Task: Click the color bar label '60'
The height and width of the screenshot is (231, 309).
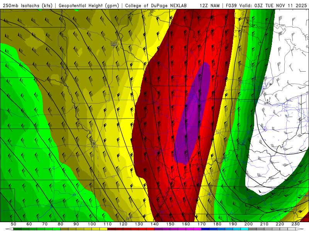Action: tap(29, 224)
